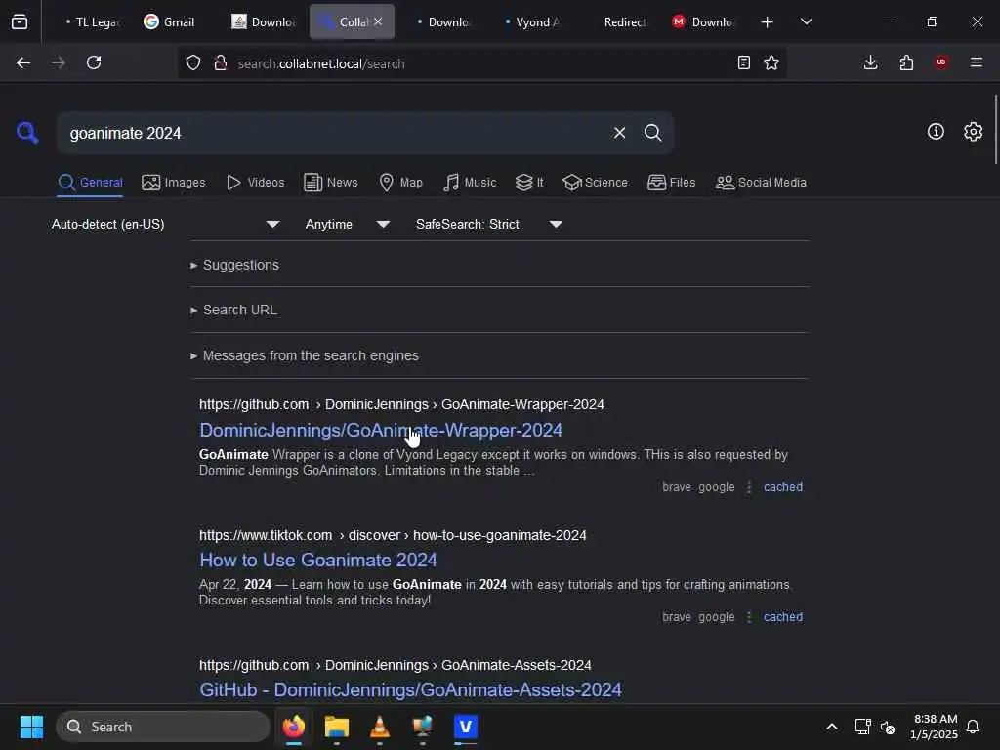Switch to the Vyond tab
The width and height of the screenshot is (1000, 750).
(532, 22)
